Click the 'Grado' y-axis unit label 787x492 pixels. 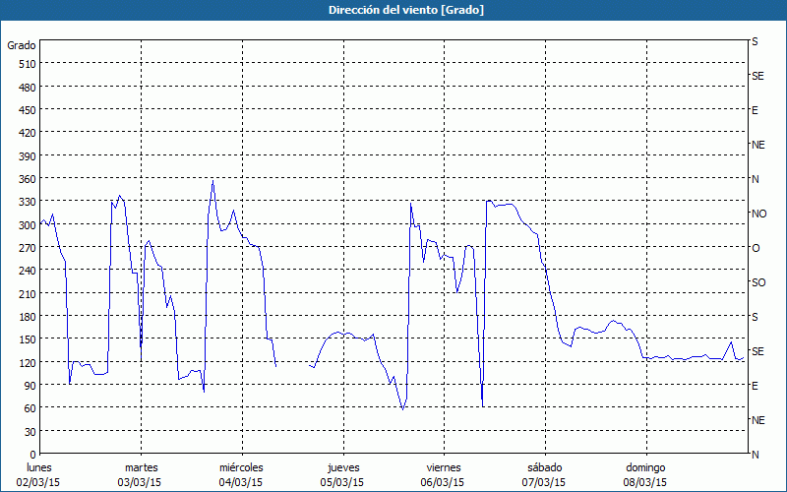pyautogui.click(x=22, y=45)
